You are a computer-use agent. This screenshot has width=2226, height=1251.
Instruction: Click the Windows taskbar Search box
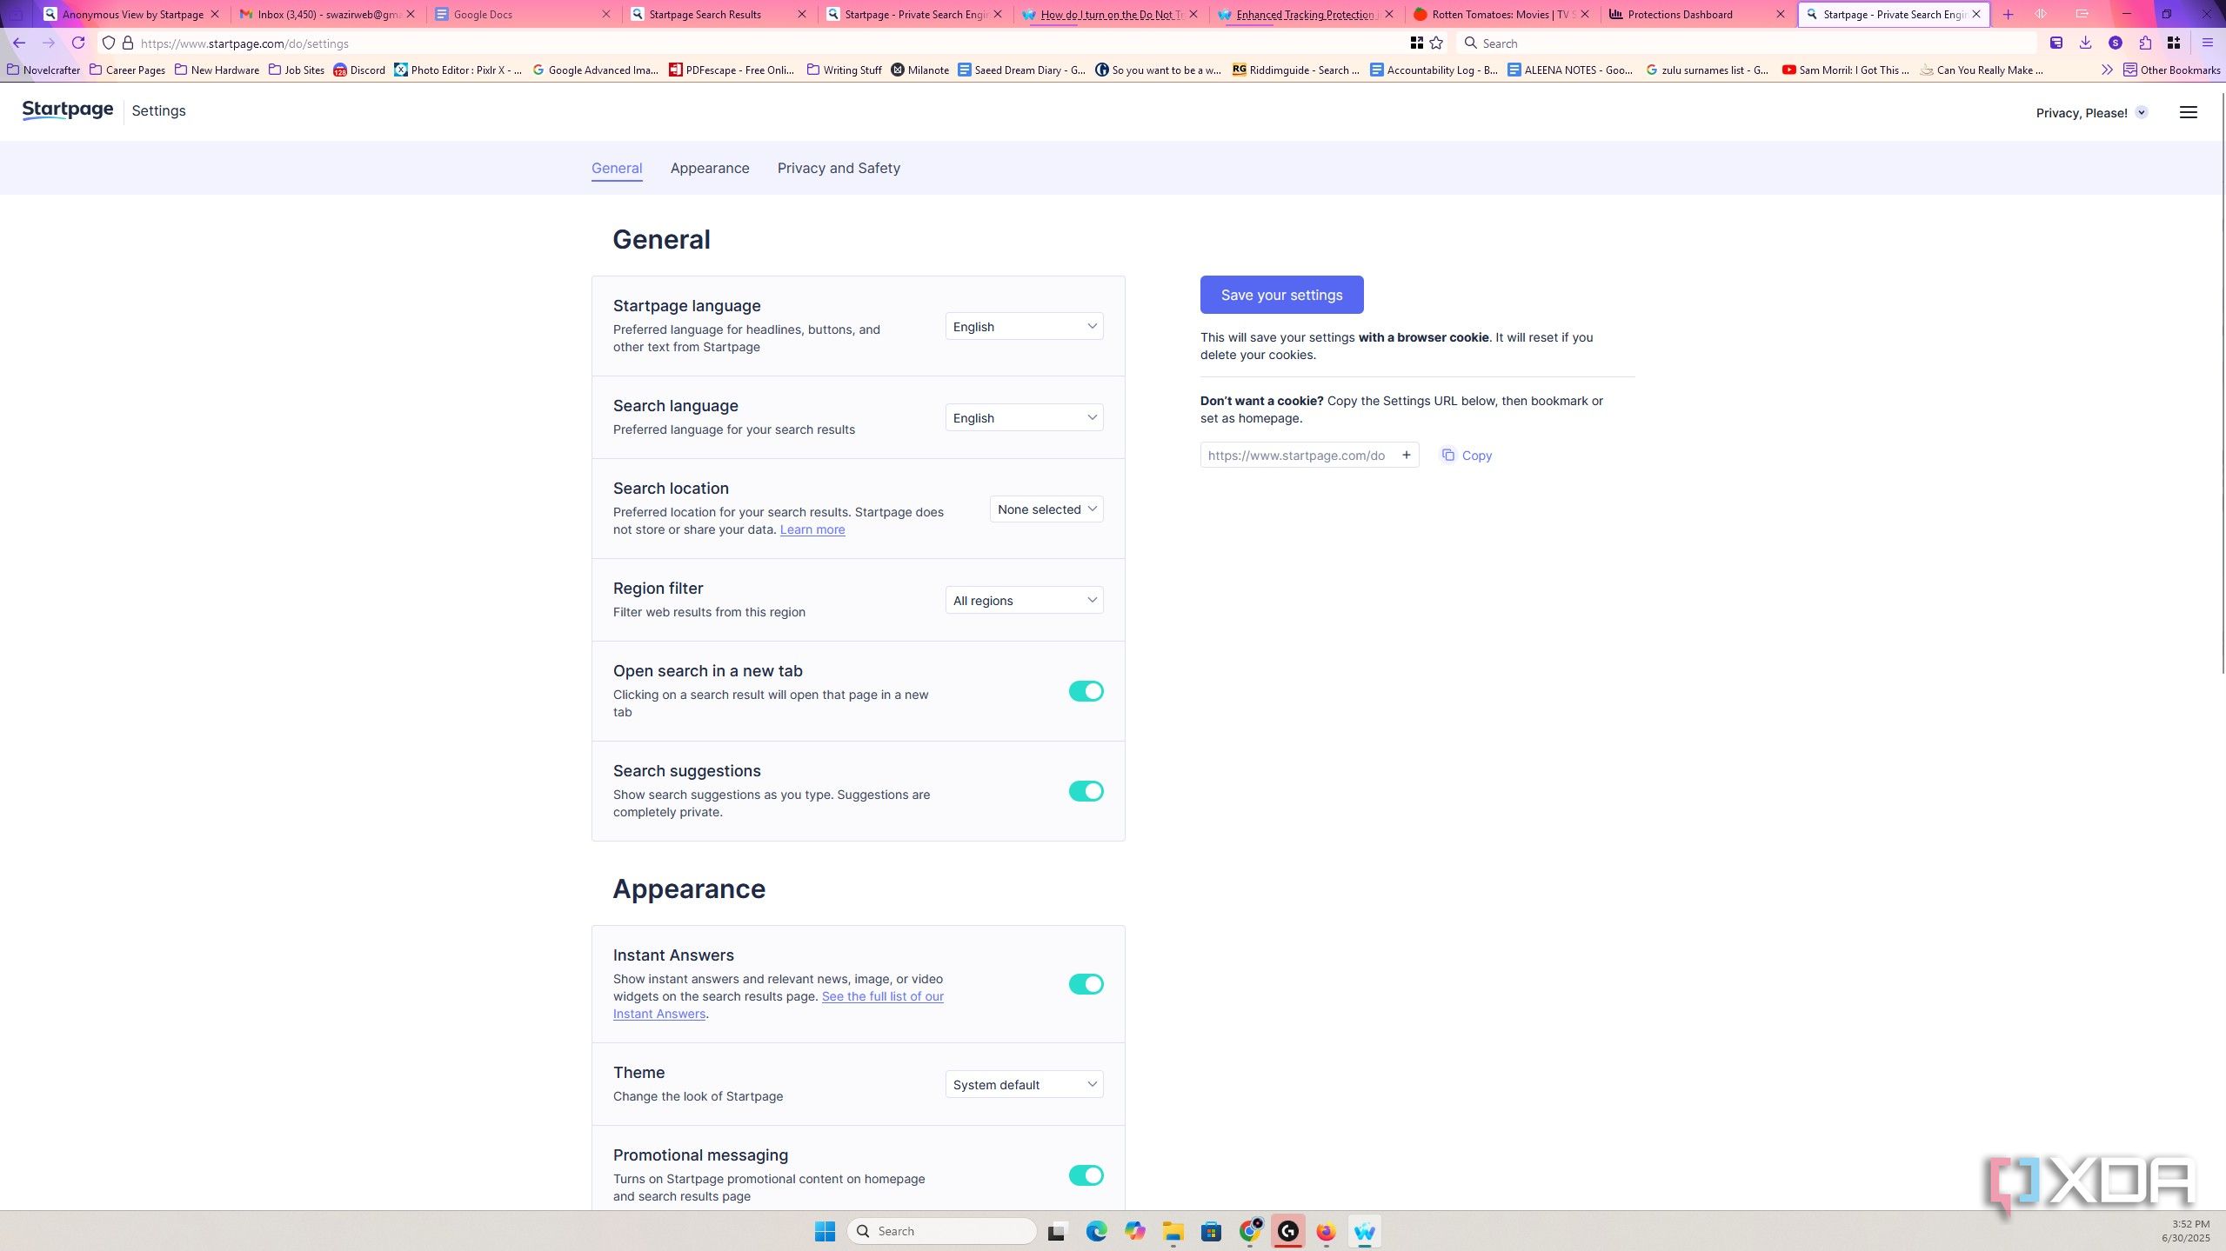pyautogui.click(x=941, y=1231)
